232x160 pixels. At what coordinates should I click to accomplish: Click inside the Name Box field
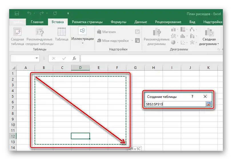(23, 58)
